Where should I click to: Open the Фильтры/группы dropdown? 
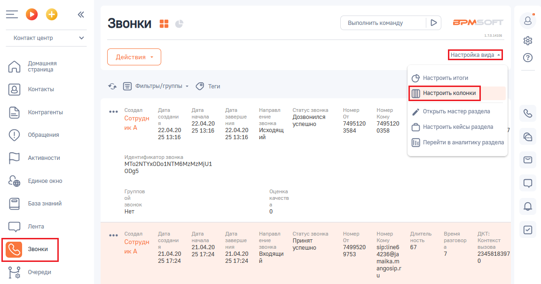click(x=156, y=86)
